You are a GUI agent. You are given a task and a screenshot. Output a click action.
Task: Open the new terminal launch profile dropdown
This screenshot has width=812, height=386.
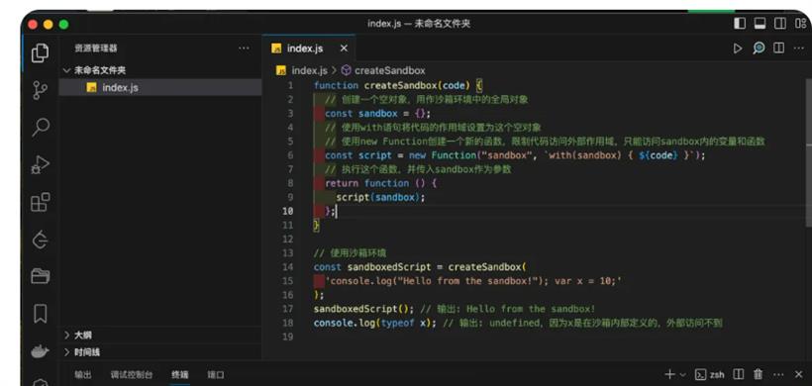[x=682, y=374]
